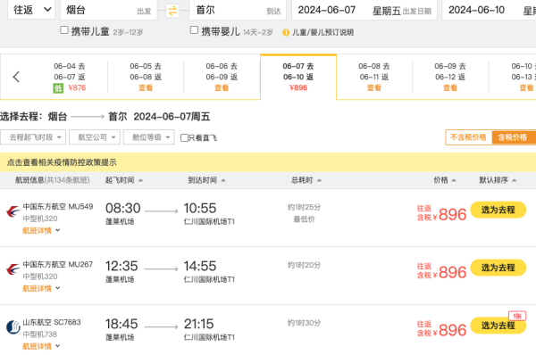
Task: Check the direct flights only box
Action: pyautogui.click(x=184, y=137)
